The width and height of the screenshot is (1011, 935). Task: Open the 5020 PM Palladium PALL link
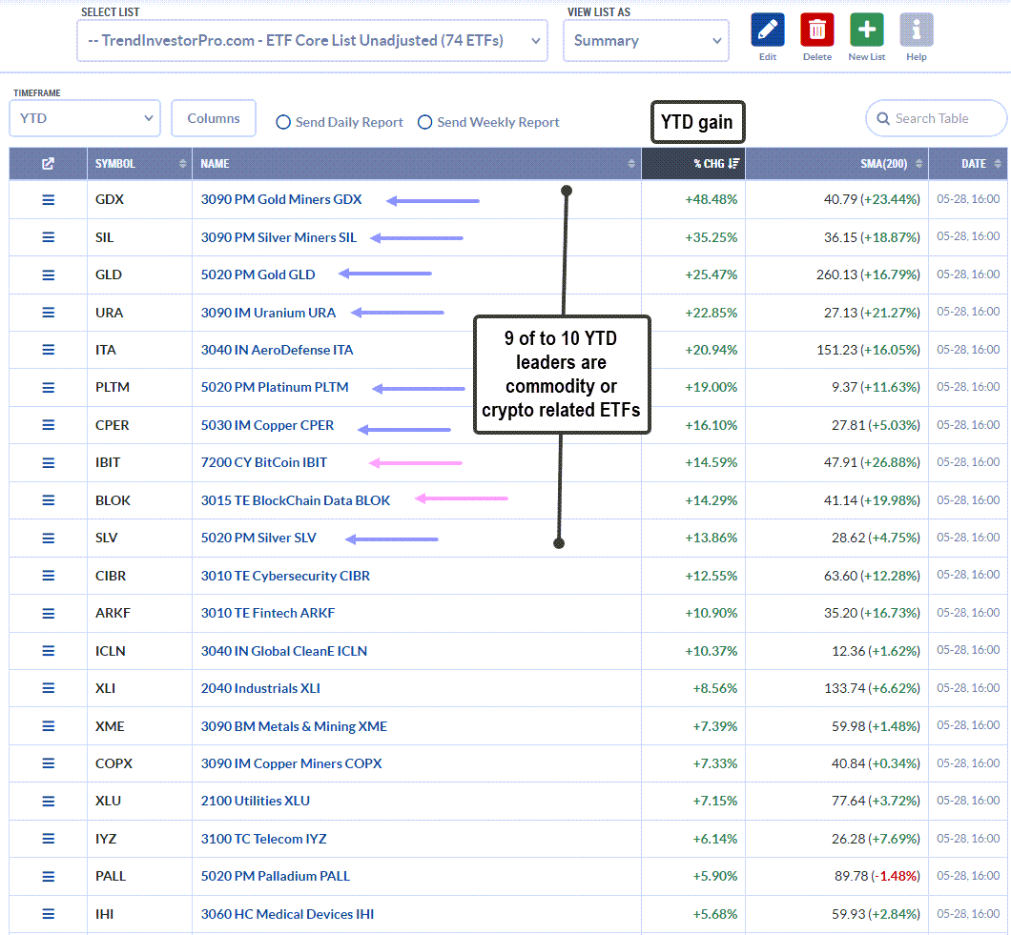tap(276, 876)
